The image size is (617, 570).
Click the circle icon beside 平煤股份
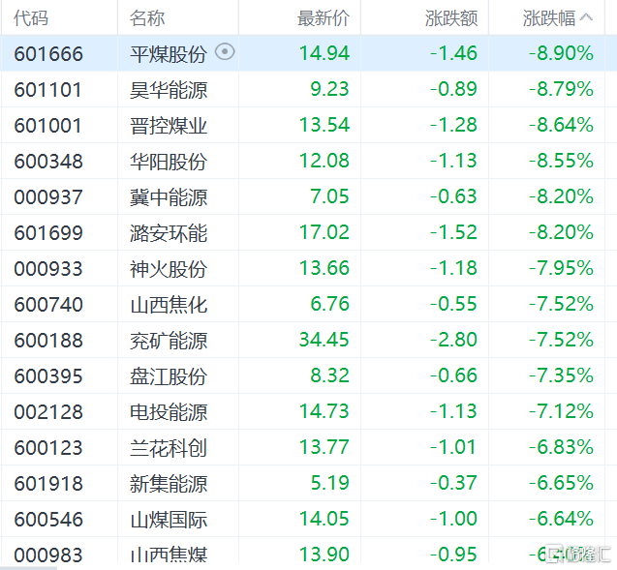click(225, 52)
